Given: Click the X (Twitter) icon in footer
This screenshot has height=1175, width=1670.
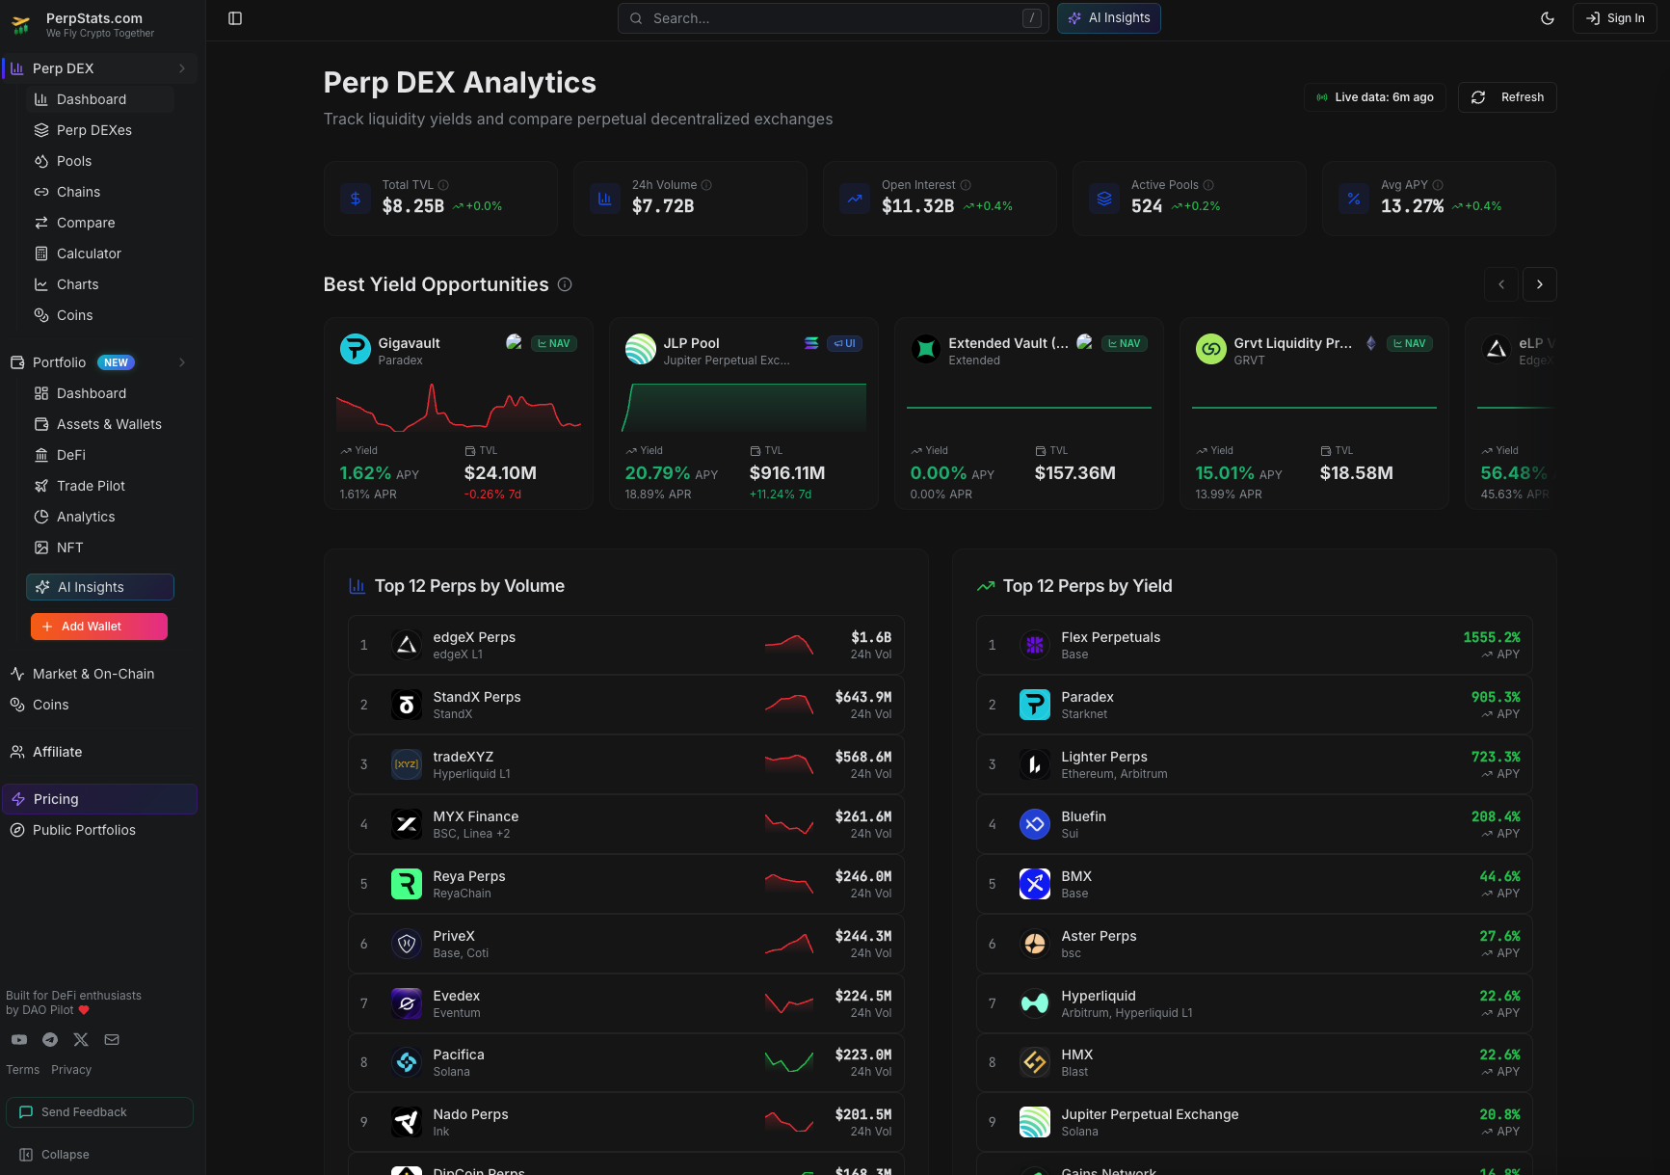Looking at the screenshot, I should tap(81, 1039).
